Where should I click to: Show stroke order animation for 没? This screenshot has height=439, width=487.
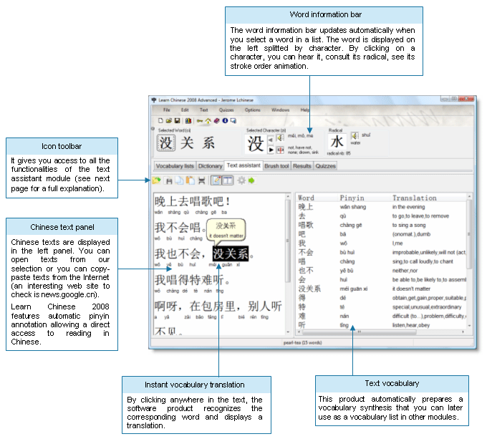point(280,150)
